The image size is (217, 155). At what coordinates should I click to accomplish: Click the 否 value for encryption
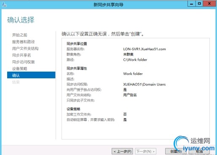(125, 114)
